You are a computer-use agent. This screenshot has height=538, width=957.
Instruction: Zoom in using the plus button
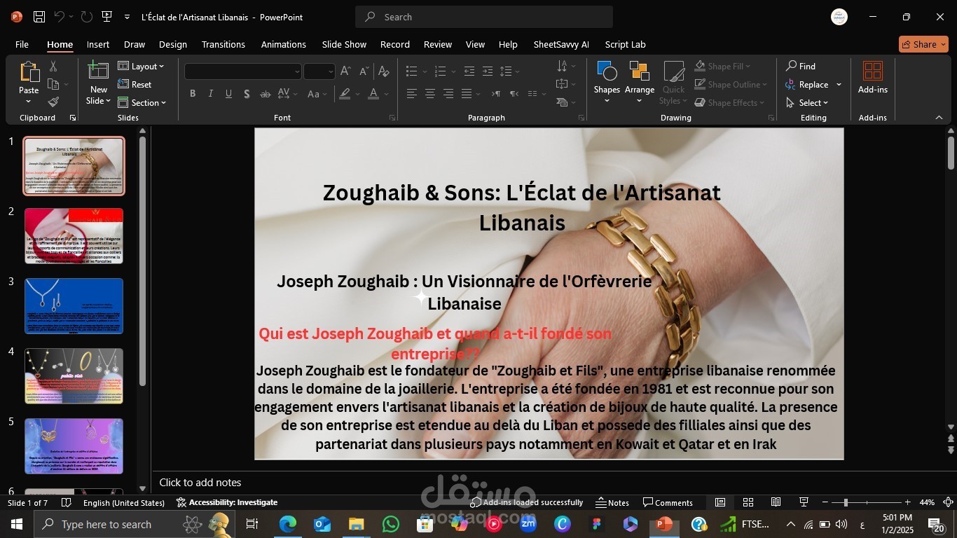(908, 502)
